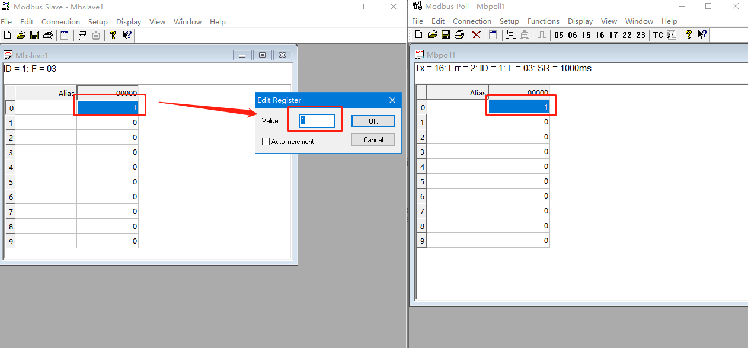Click the TC test center toolbar button
The image size is (748, 348).
pyautogui.click(x=658, y=35)
